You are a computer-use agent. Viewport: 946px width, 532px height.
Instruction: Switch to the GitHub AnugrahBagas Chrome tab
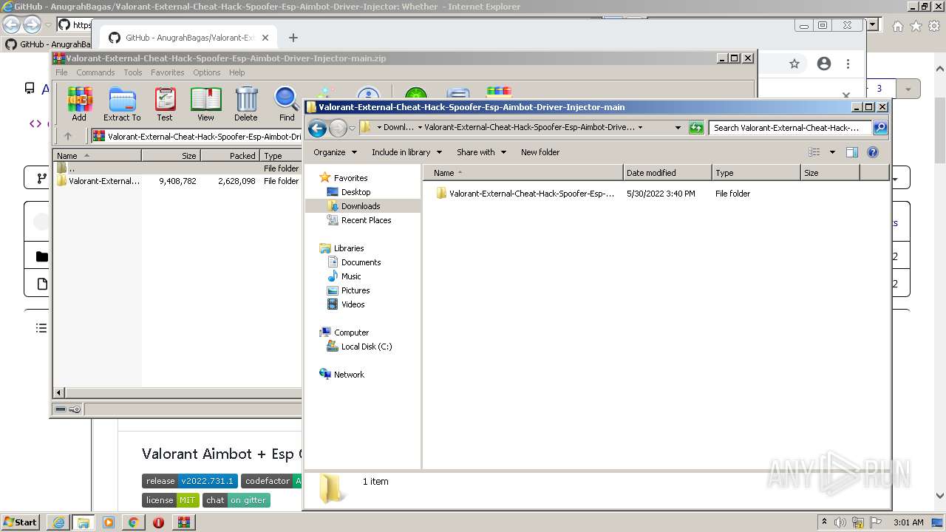188,38
